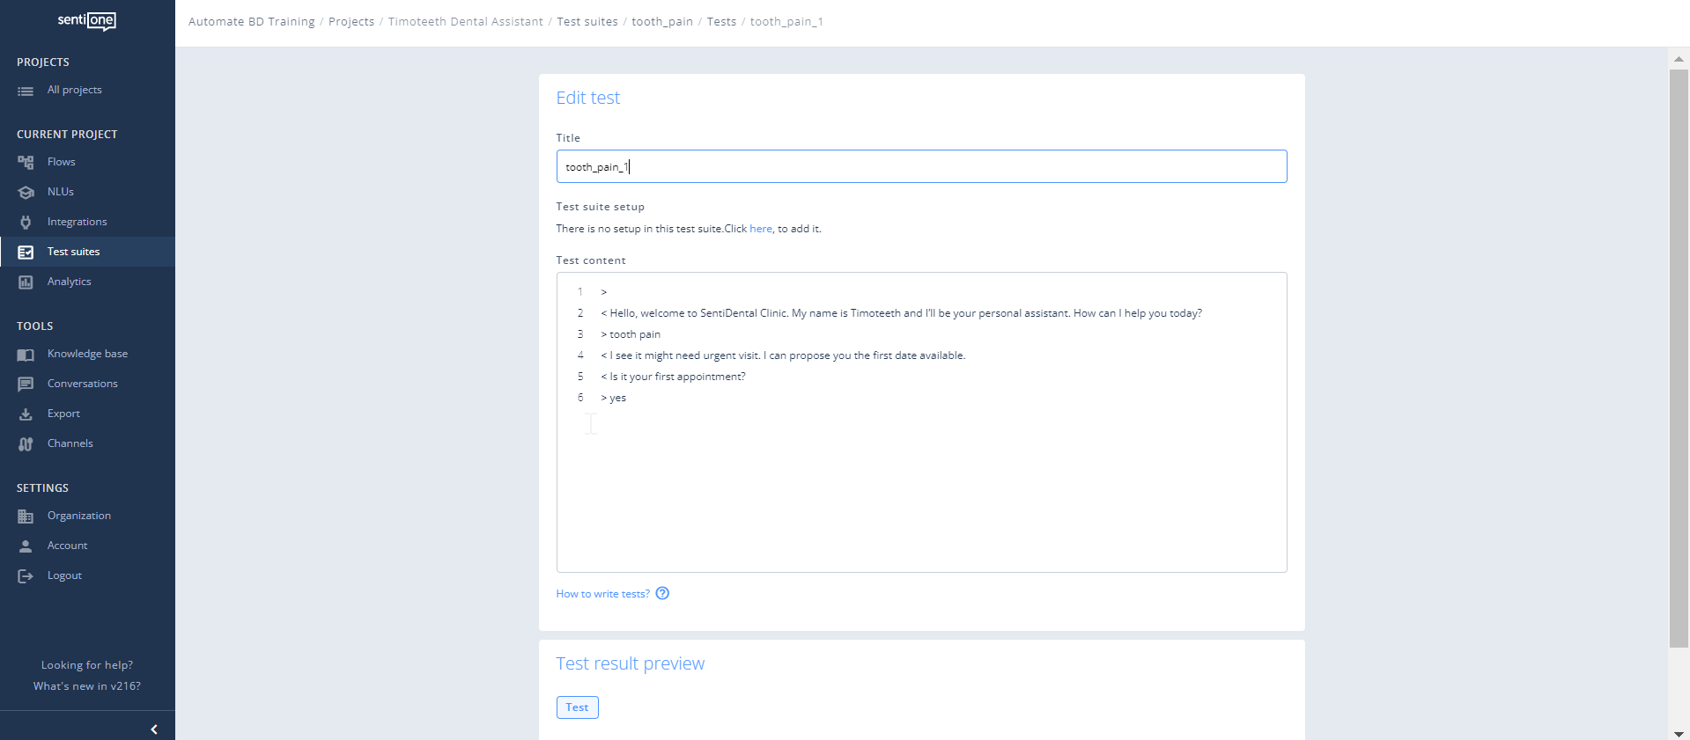Open How to write tests? link
The height and width of the screenshot is (740, 1690).
coord(603,594)
